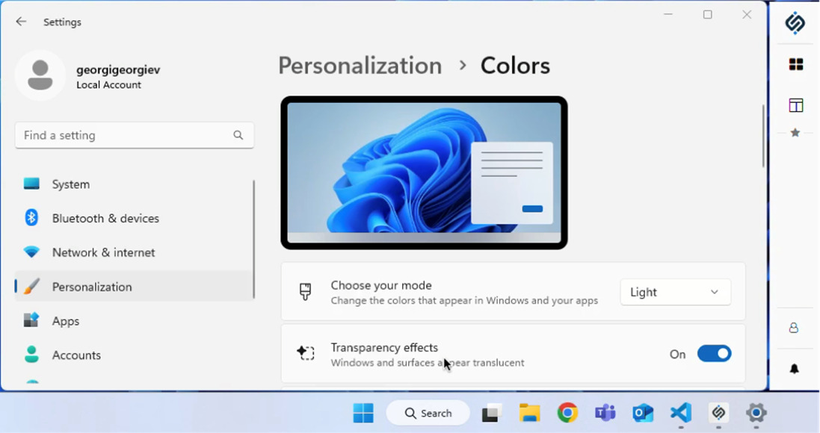This screenshot has height=433, width=820.
Task: Click the main Settings page scrollbar
Action: click(x=763, y=137)
